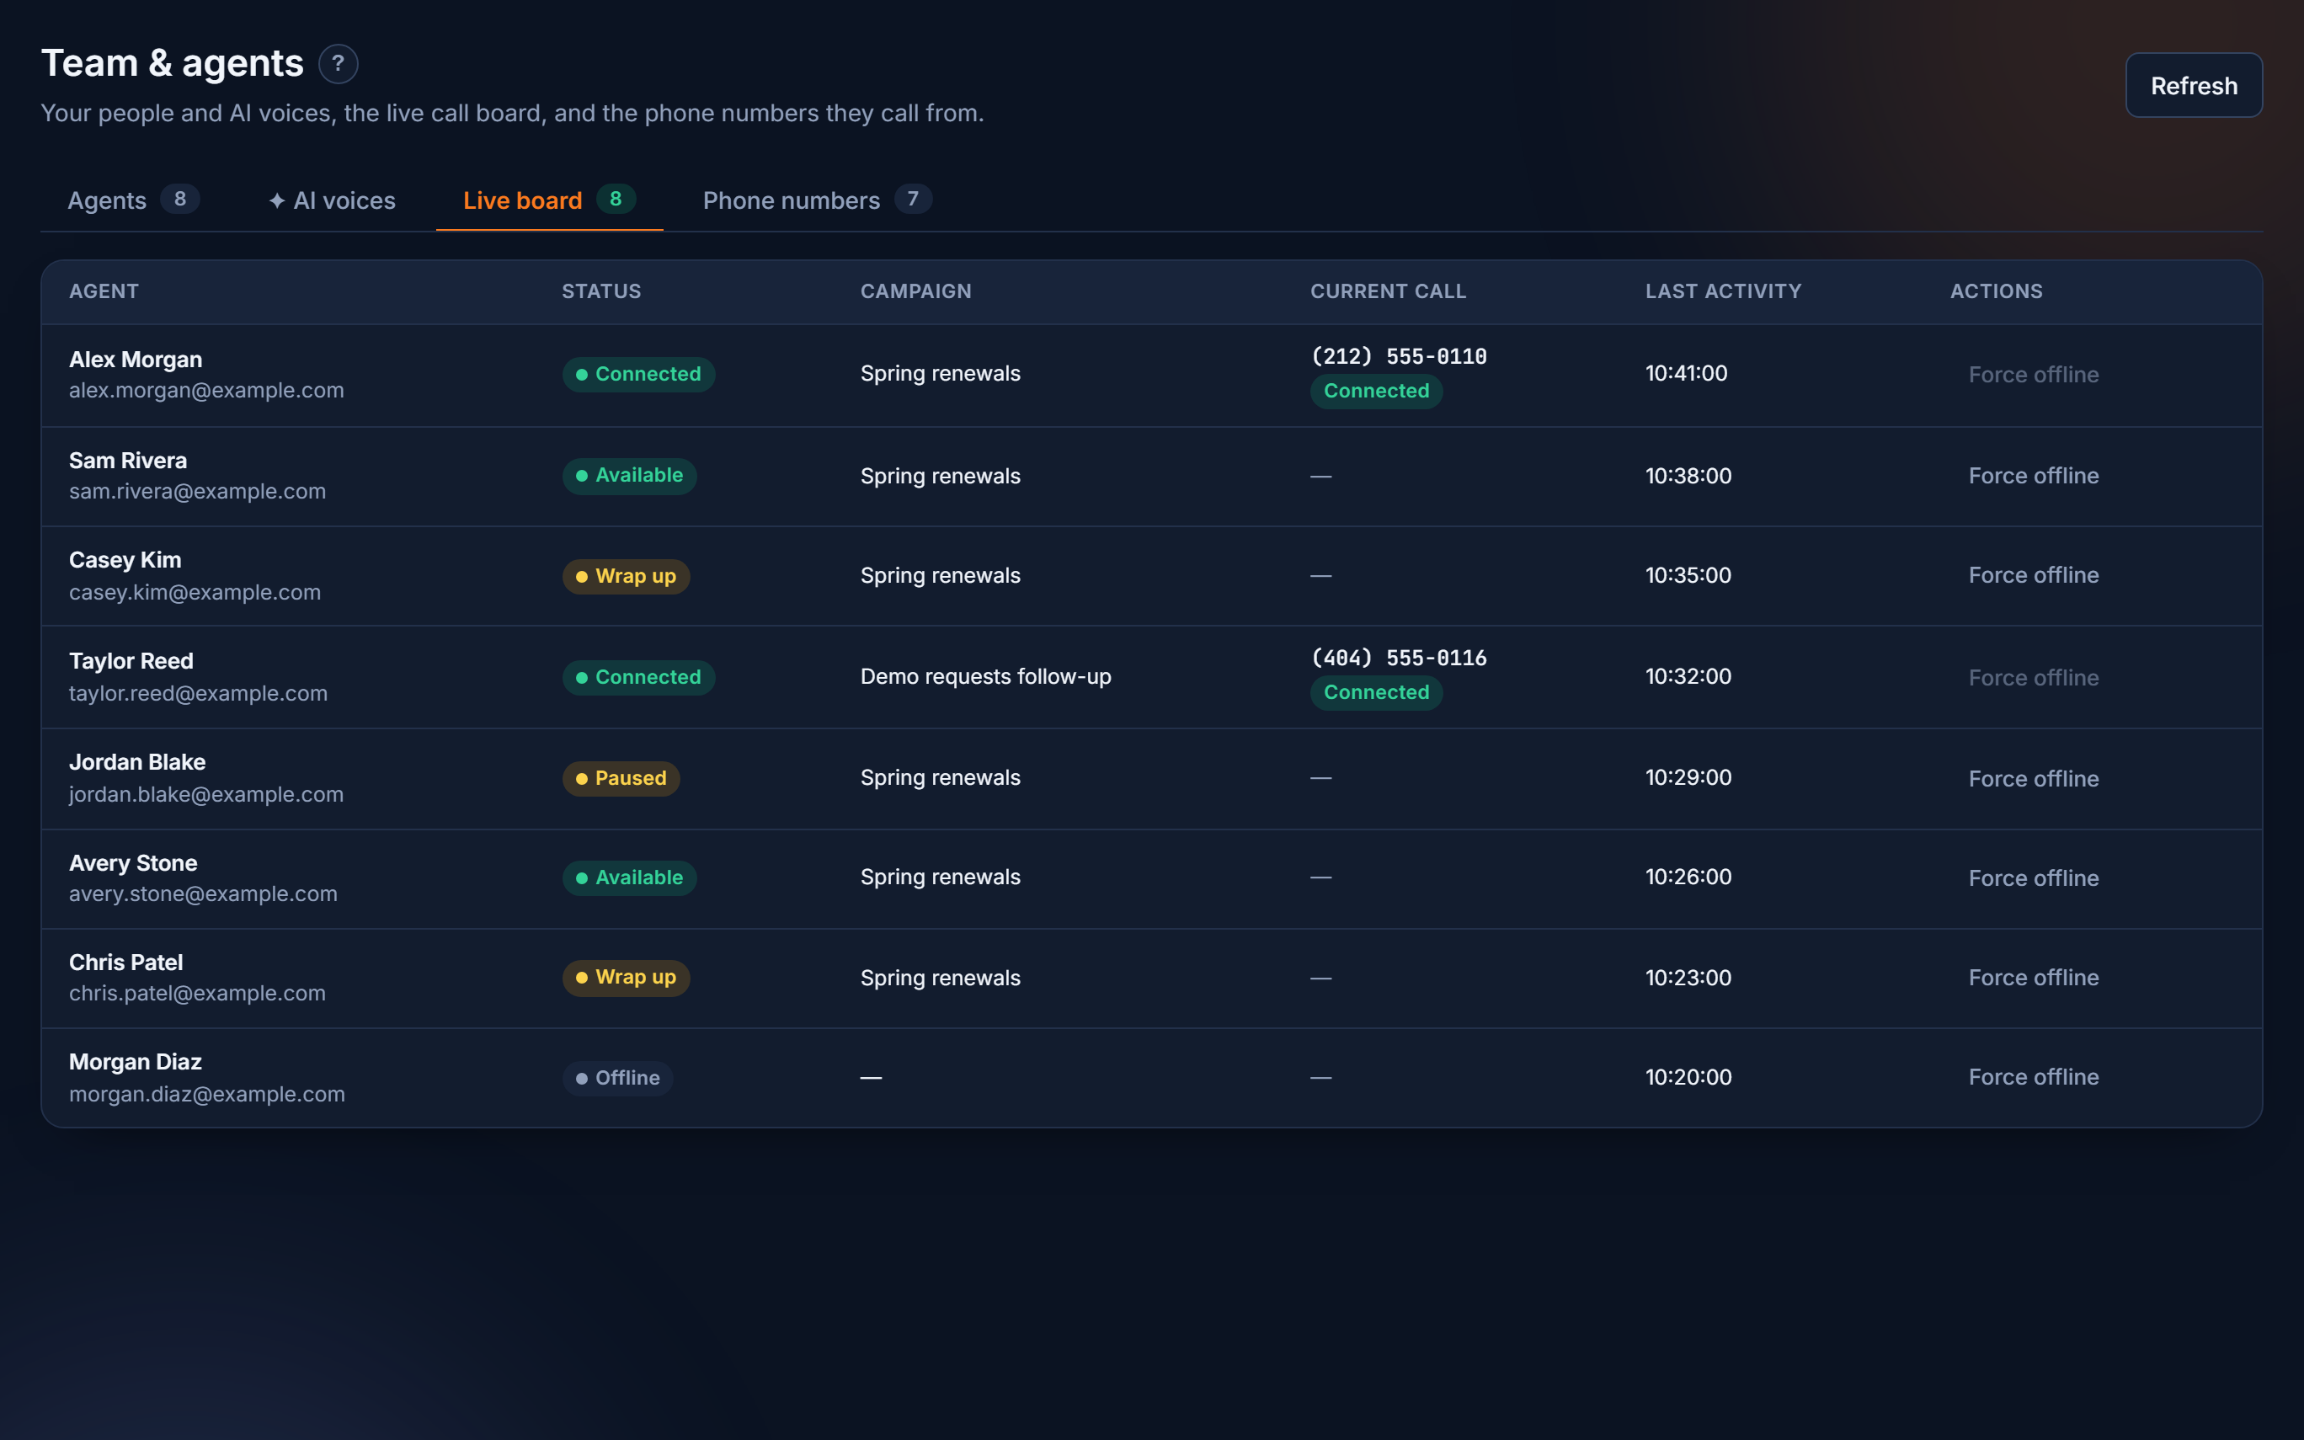Image resolution: width=2304 pixels, height=1440 pixels.
Task: Click Chris Patel's Wrap up status badge
Action: [626, 977]
